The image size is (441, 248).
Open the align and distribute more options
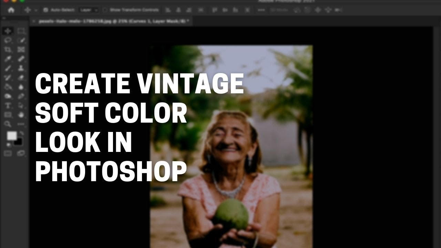click(261, 10)
